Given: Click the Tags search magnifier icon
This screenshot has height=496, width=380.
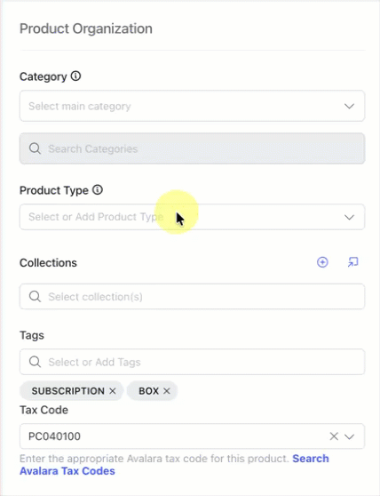Looking at the screenshot, I should coord(35,362).
